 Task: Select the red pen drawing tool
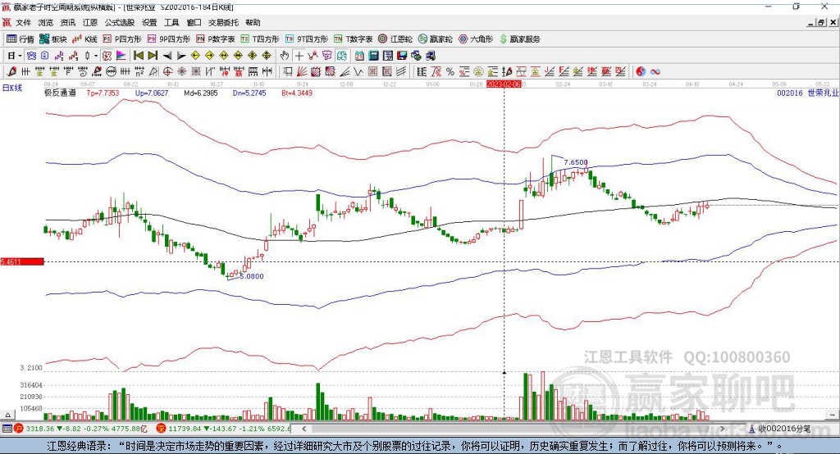[11, 72]
